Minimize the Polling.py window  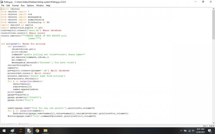pos(196,2)
